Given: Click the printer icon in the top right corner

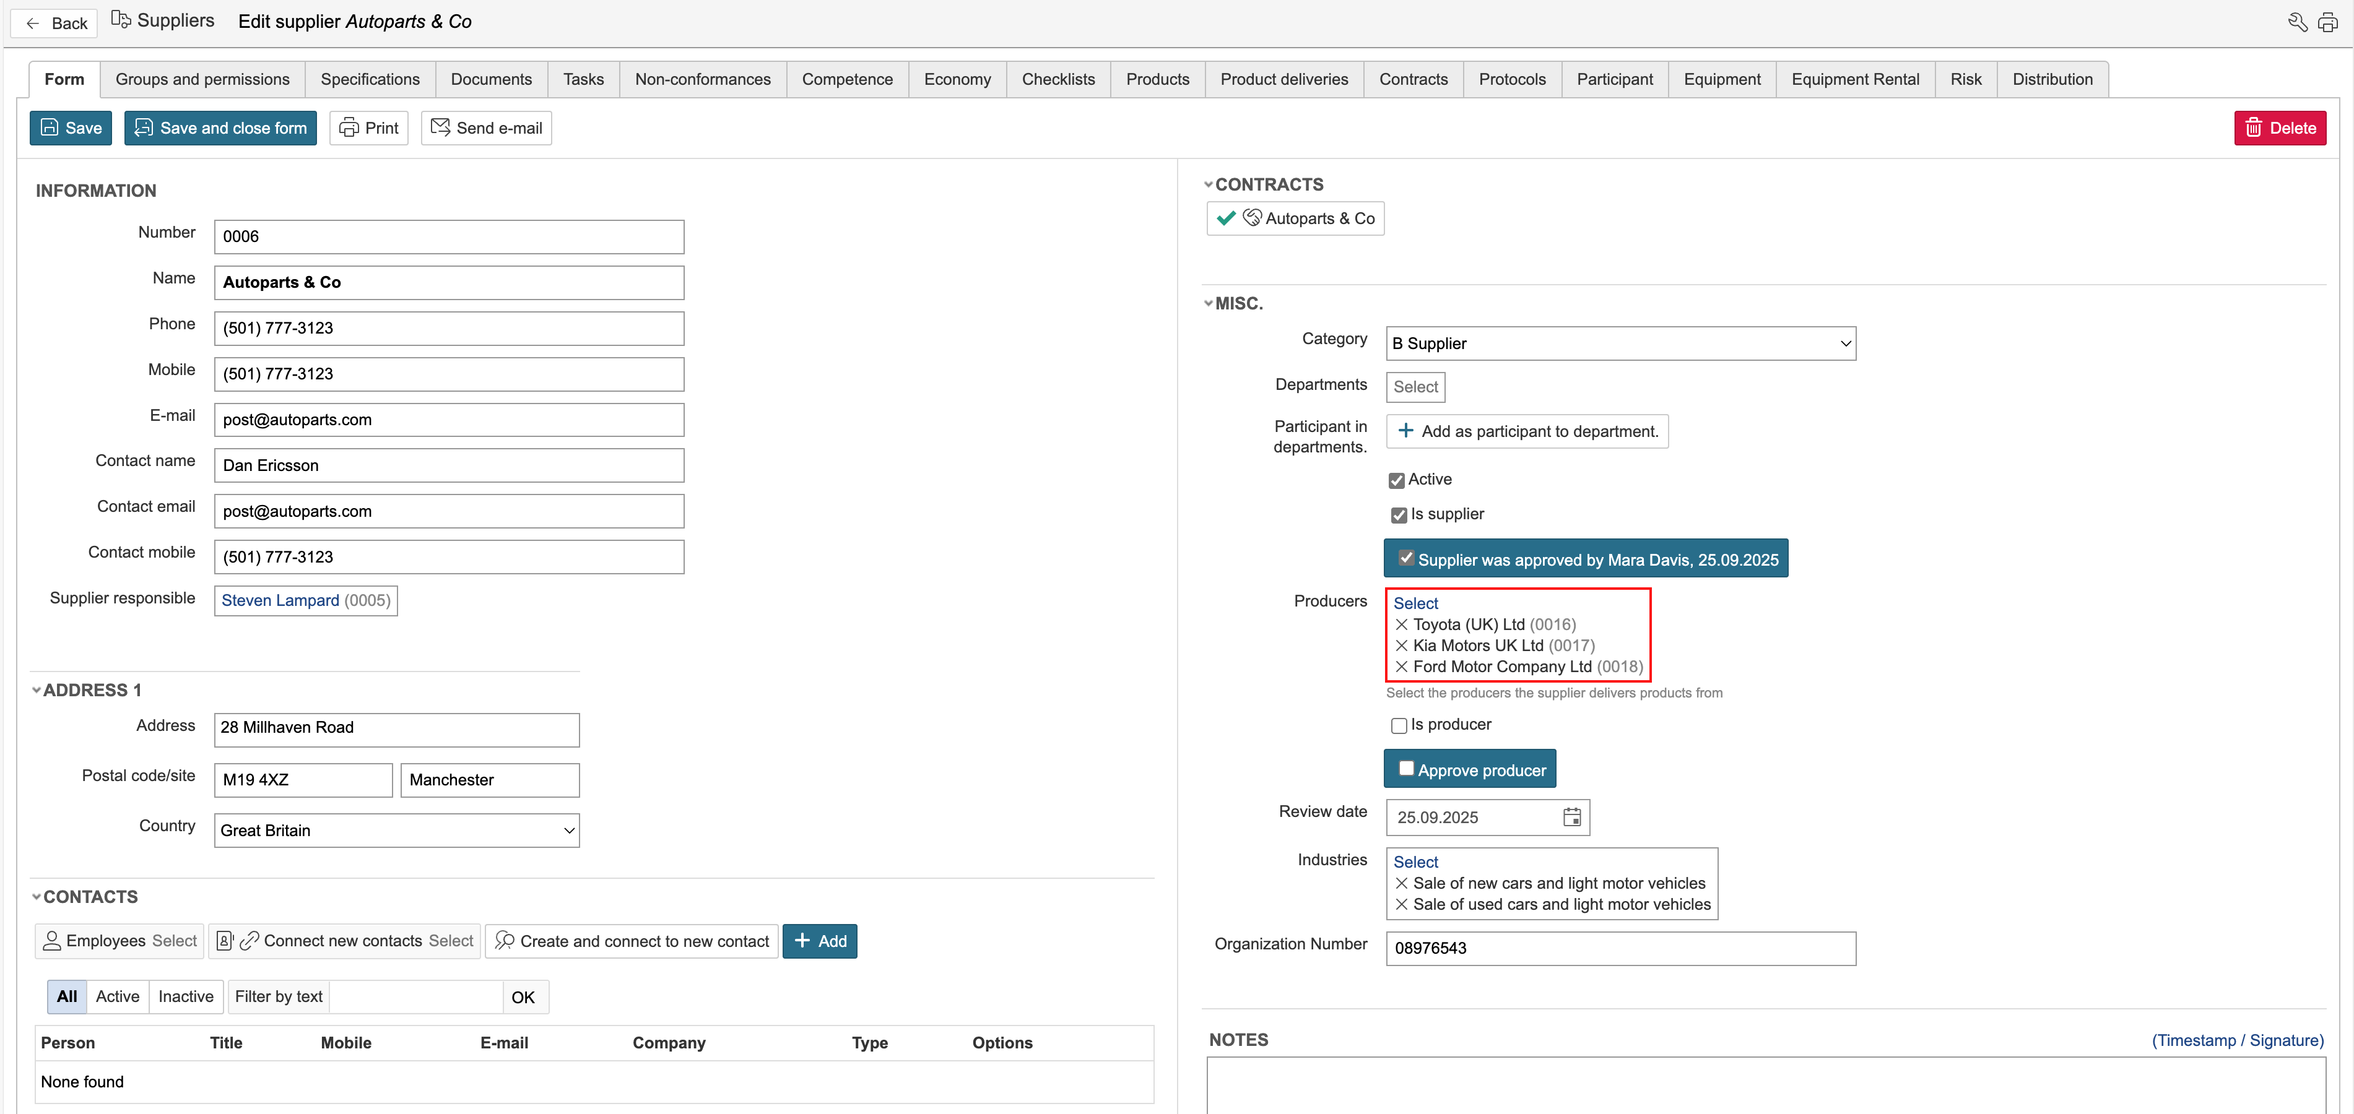Looking at the screenshot, I should [2327, 22].
